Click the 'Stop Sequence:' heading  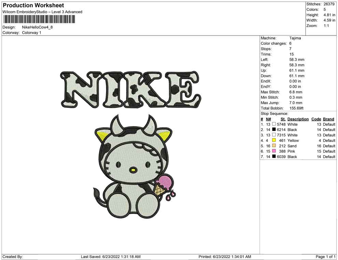[x=274, y=114]
